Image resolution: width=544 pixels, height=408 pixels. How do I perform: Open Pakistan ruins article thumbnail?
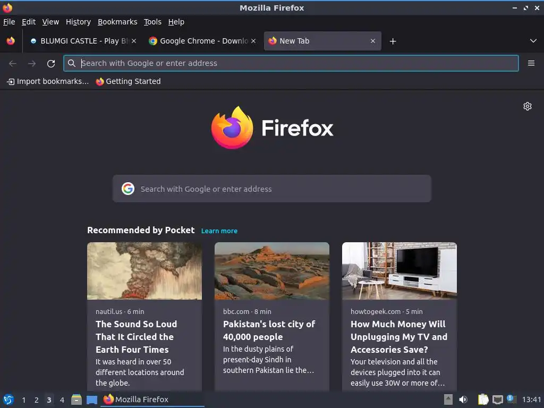point(271,271)
